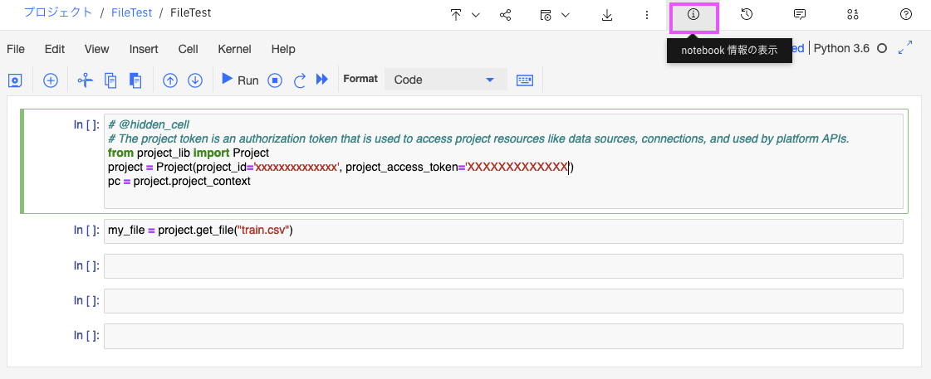Image resolution: width=931 pixels, height=379 pixels.
Task: Click the "train.csv" string in code
Action: [x=263, y=230]
